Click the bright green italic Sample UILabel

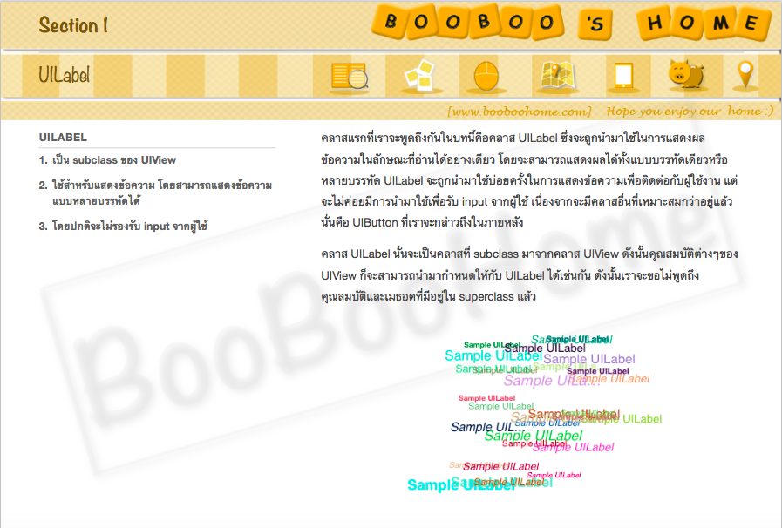(534, 436)
